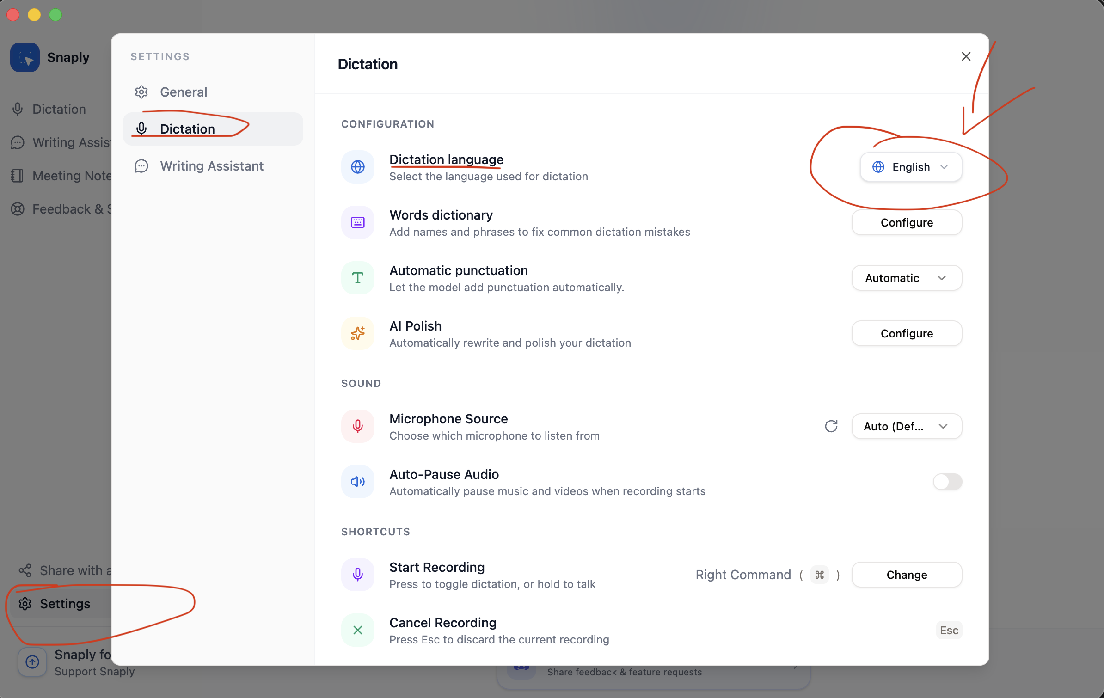Screen dimensions: 1104x698
Task: Change the Start Recording shortcut
Action: click(906, 575)
